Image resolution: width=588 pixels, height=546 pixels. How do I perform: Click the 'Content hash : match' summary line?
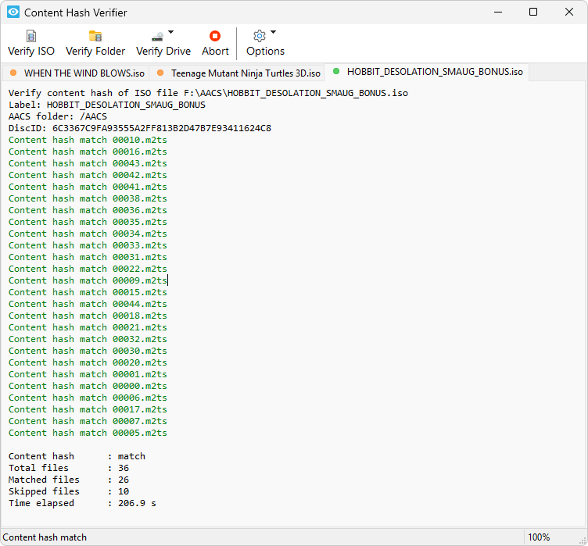77,456
